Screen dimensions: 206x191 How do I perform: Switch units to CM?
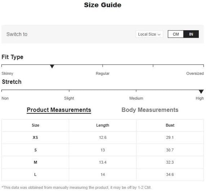(x=176, y=34)
